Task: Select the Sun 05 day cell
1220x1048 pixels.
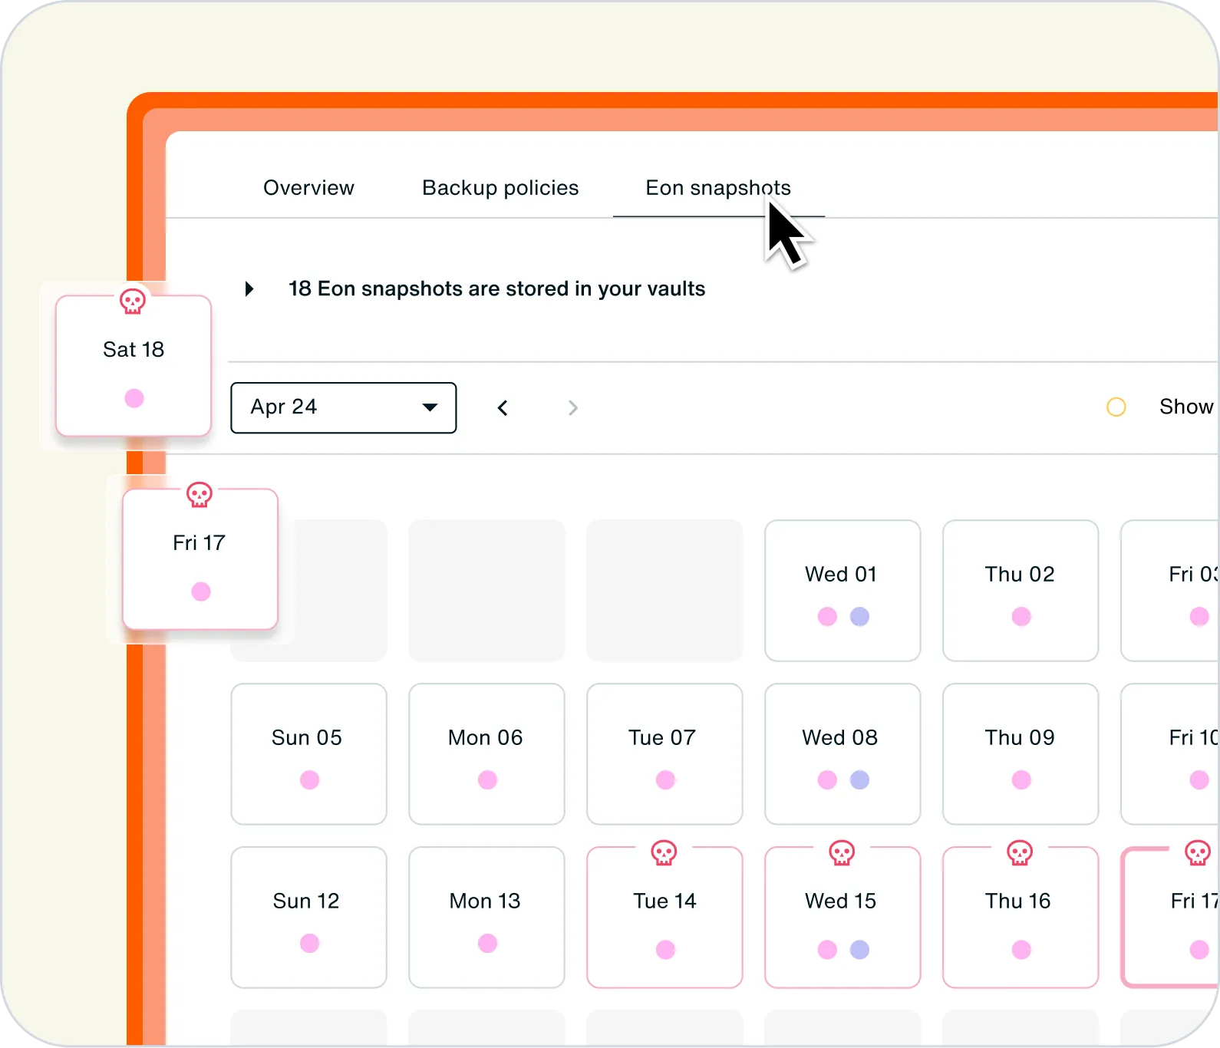Action: (308, 754)
